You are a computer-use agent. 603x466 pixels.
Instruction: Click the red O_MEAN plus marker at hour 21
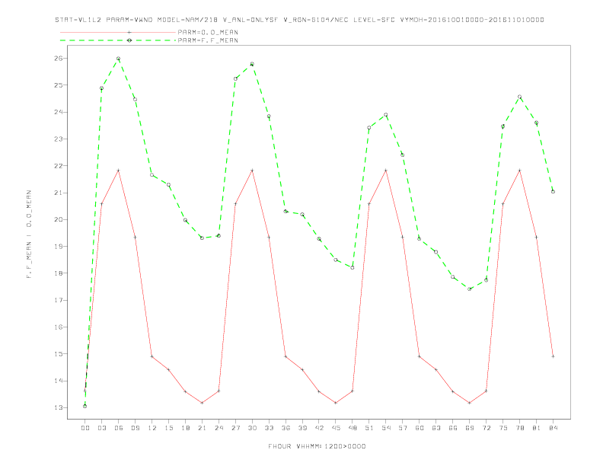tap(202, 403)
